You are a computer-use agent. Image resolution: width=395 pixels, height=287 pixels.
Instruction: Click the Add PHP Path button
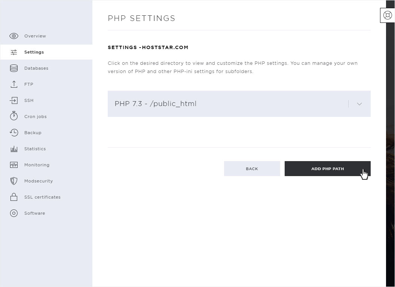[328, 169]
